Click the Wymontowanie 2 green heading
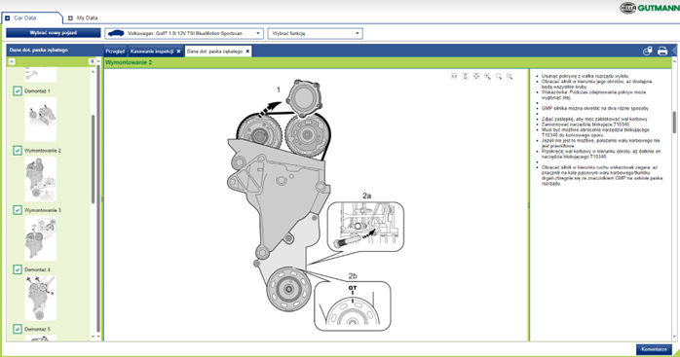 [129, 62]
